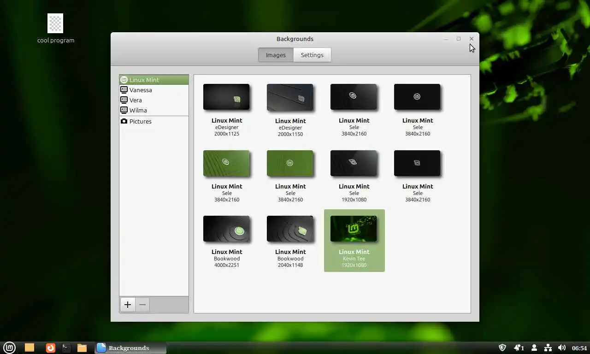Open the Files manager in the taskbar

(x=82, y=348)
